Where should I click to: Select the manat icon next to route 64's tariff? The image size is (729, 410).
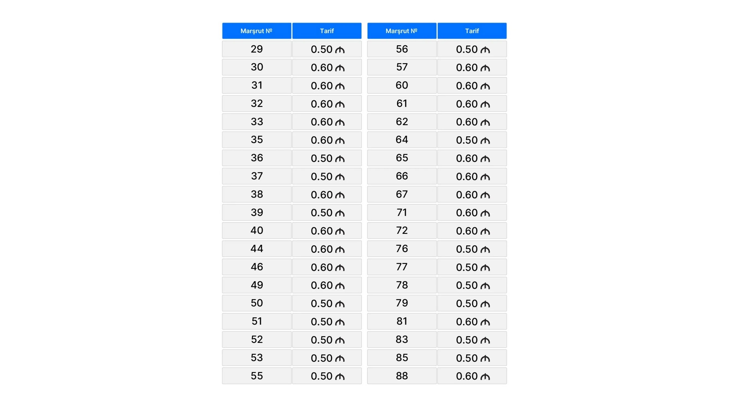pyautogui.click(x=485, y=140)
